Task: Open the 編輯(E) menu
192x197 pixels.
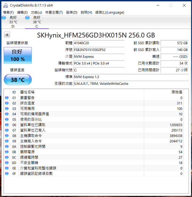Action: point(22,12)
